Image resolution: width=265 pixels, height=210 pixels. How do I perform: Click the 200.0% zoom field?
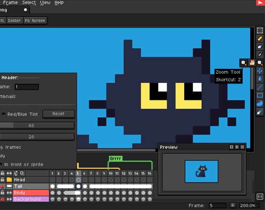249,205
